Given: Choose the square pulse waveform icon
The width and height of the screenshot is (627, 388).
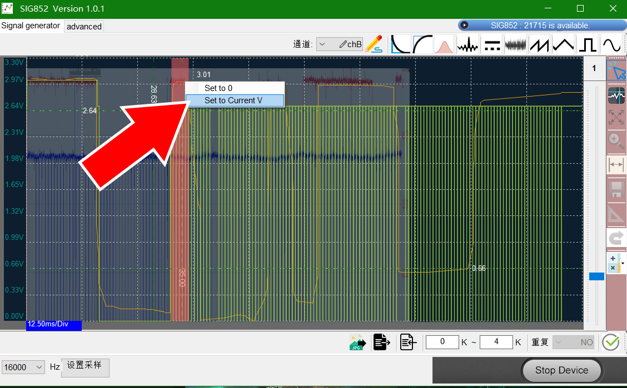Looking at the screenshot, I should (x=587, y=44).
